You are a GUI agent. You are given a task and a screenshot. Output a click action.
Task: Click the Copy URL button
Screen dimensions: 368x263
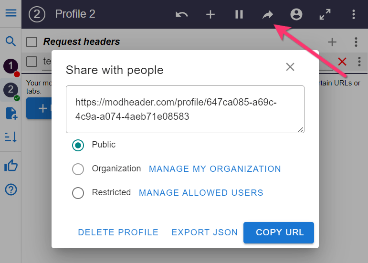click(279, 232)
